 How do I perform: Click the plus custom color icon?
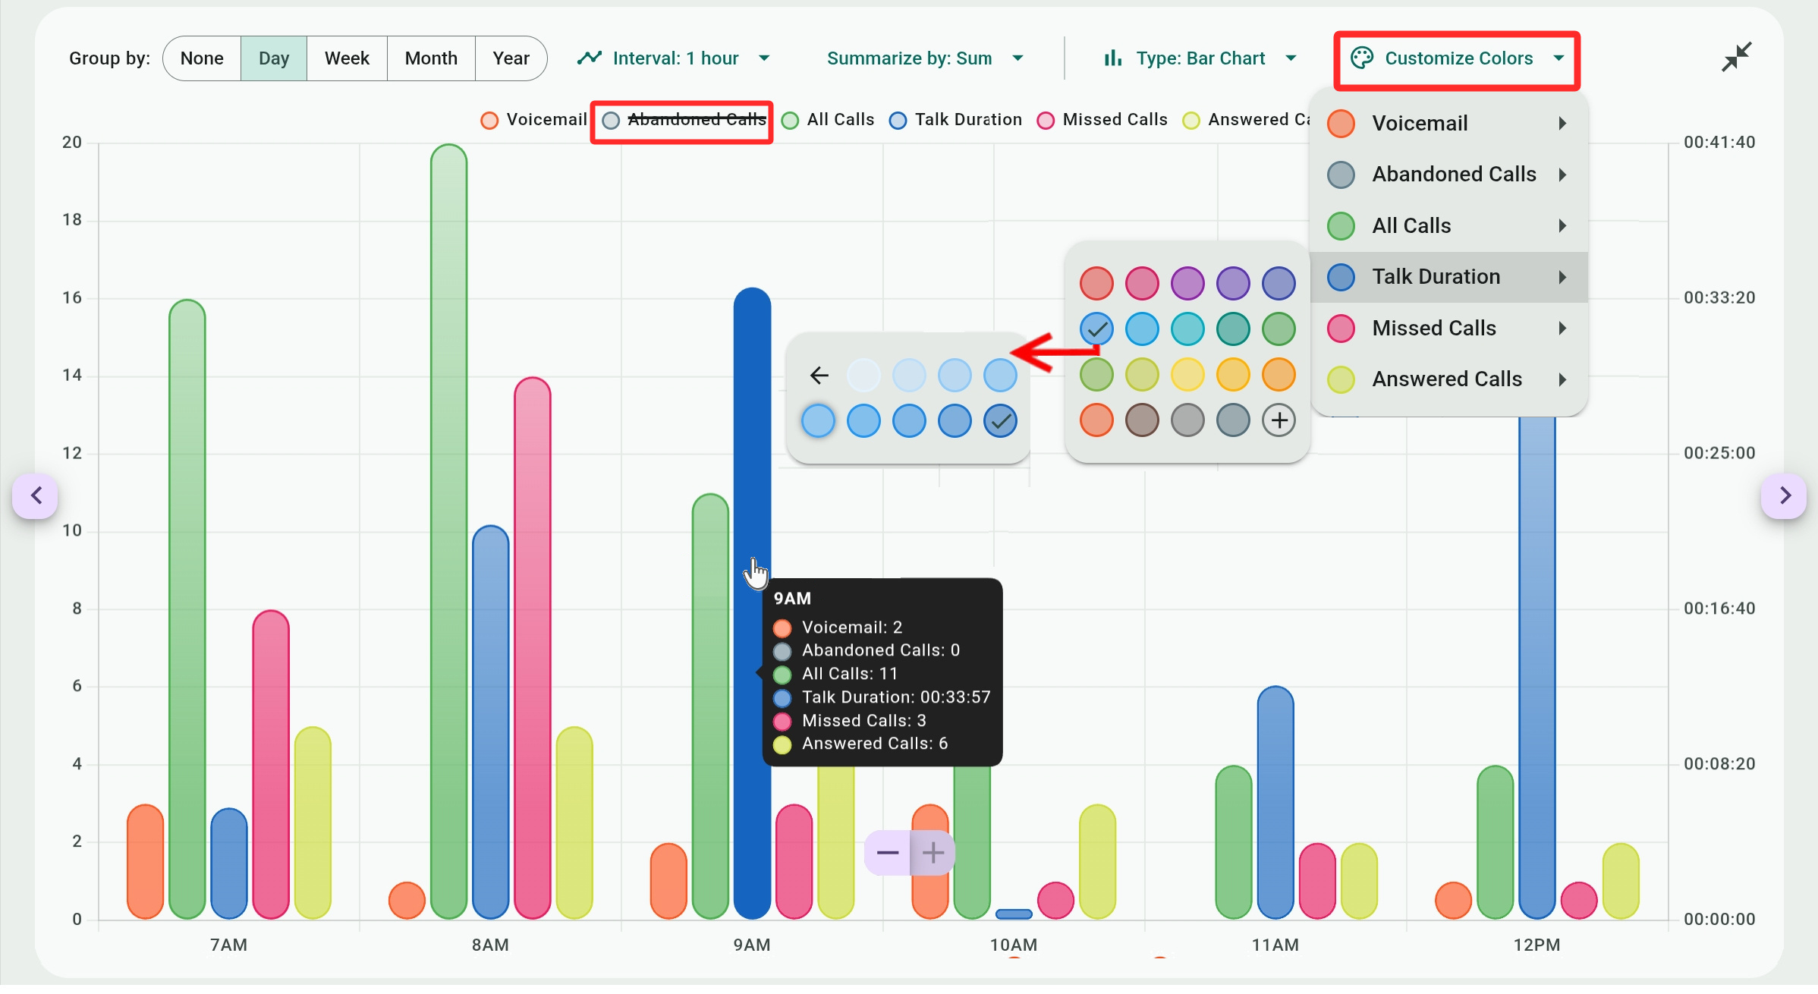1279,420
